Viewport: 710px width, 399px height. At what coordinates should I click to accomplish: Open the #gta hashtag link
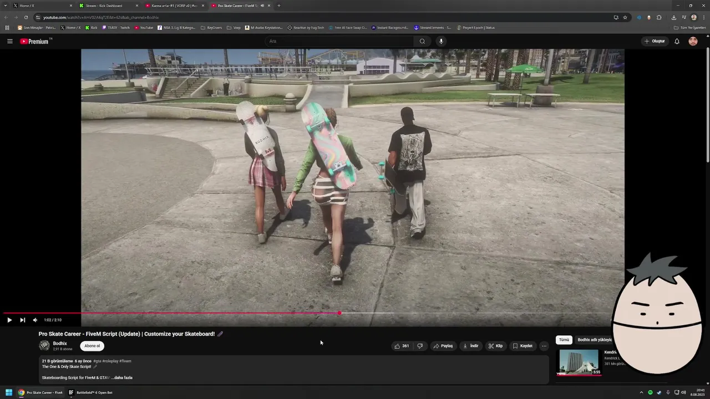point(97,361)
